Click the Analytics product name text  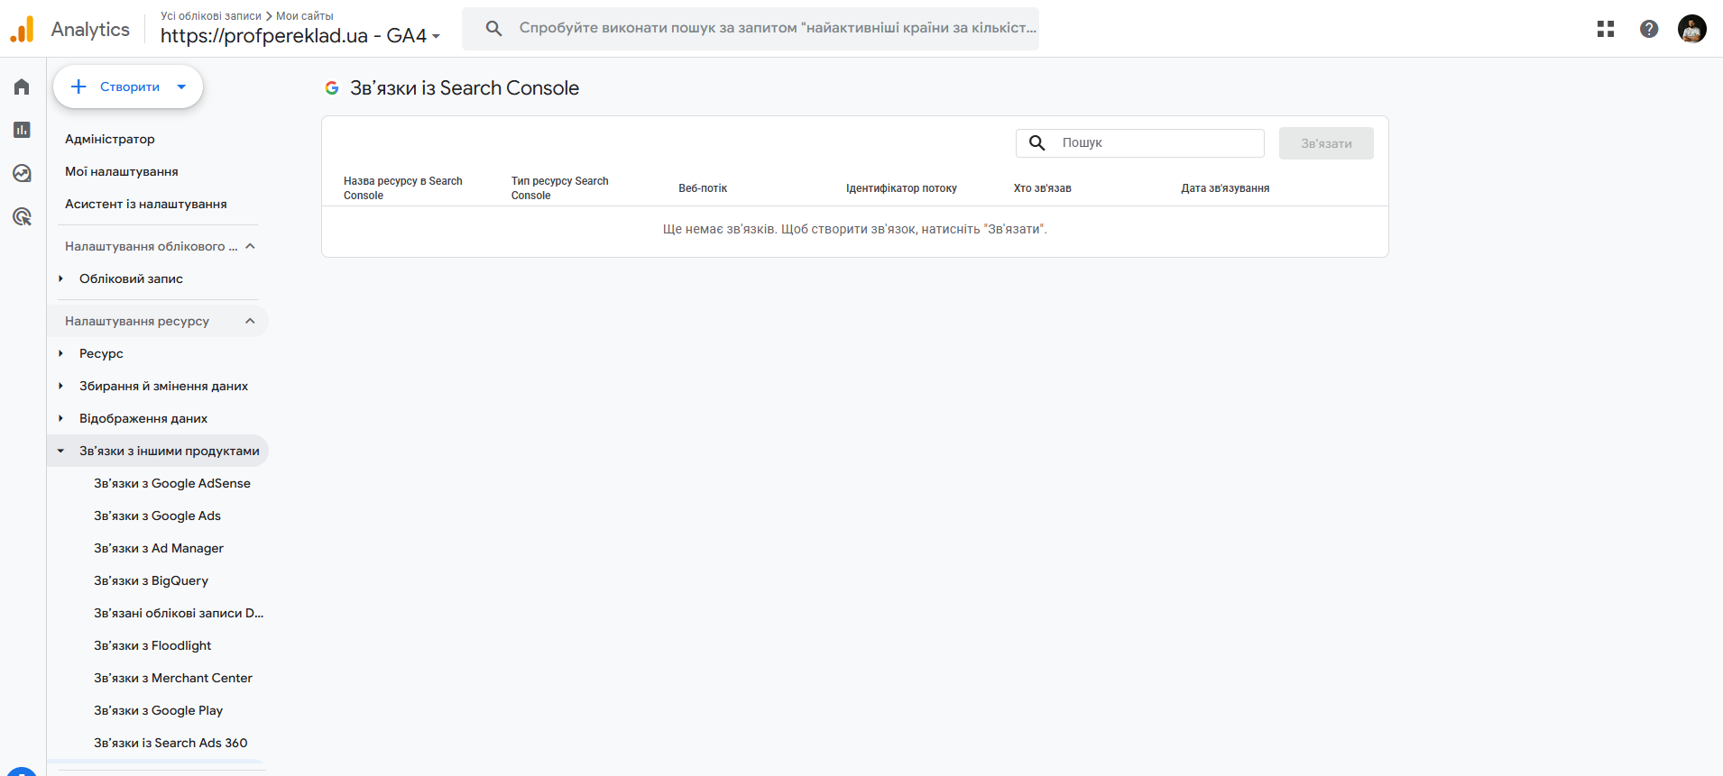pos(90,29)
